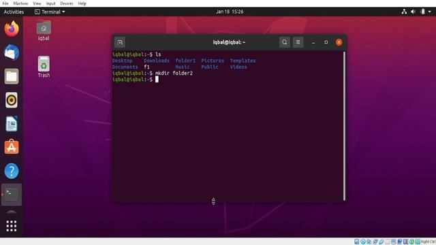Image resolution: width=436 pixels, height=245 pixels.
Task: Close the terminal window
Action: coord(339,42)
